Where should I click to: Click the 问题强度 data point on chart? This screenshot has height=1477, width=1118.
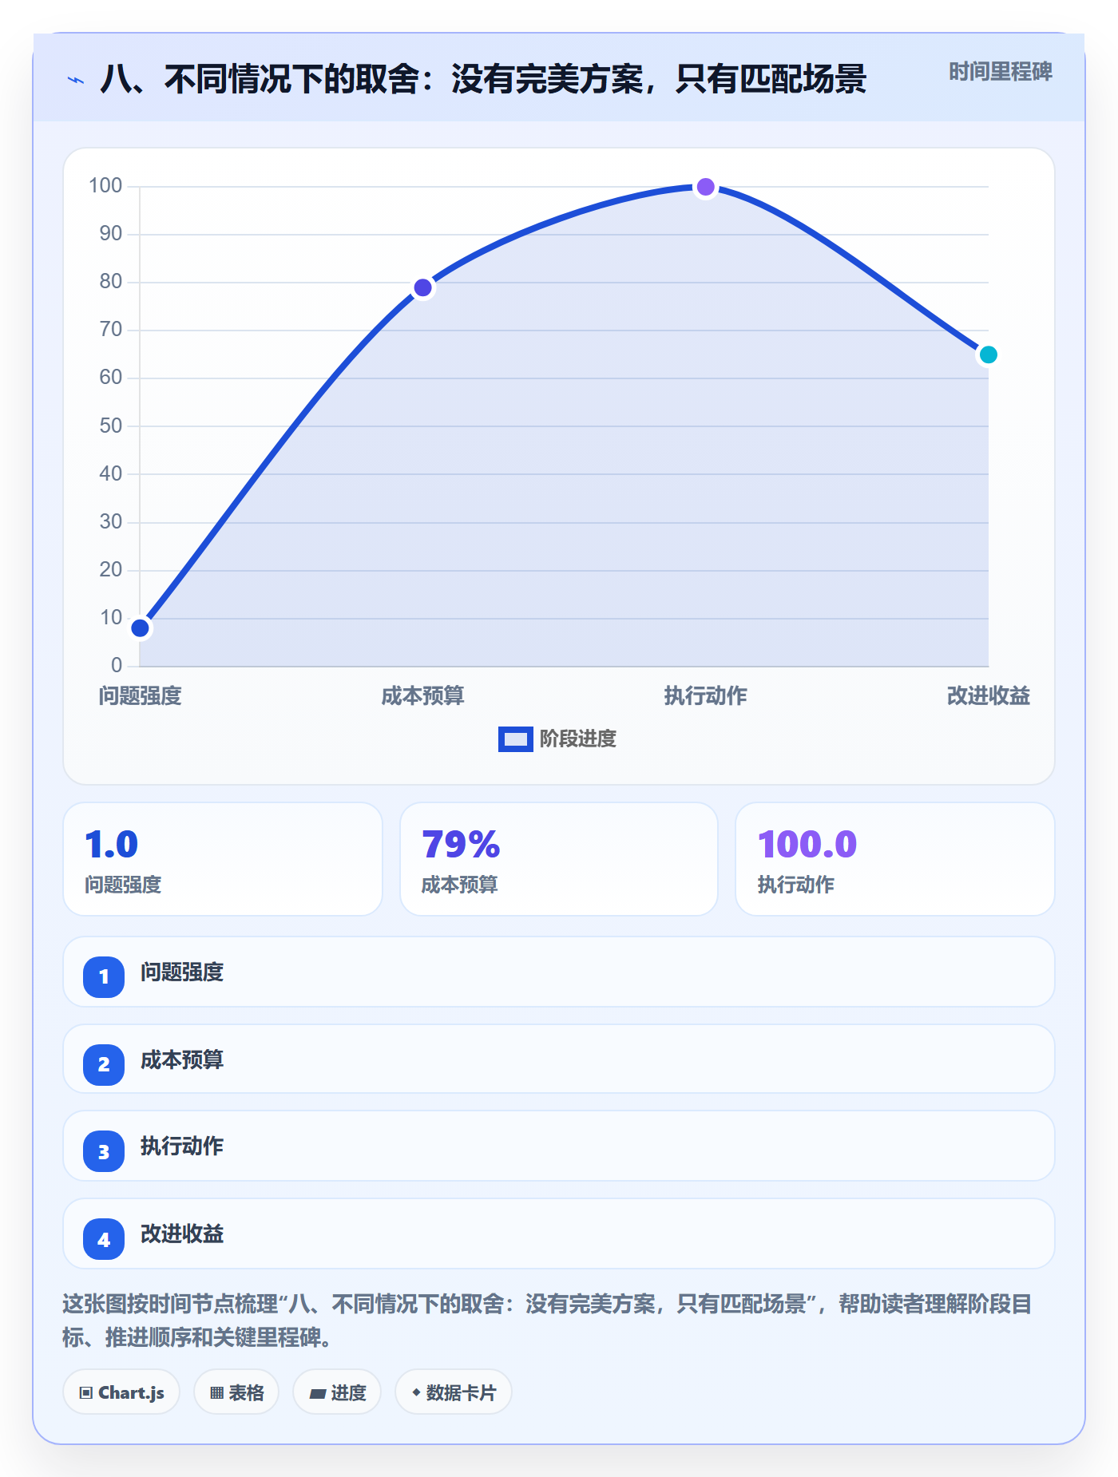[x=141, y=628]
